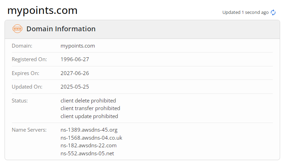The width and height of the screenshot is (285, 165).
Task: Click the Domain Information header
Action: [x=61, y=29]
